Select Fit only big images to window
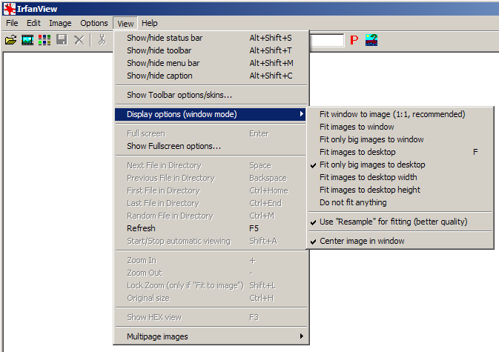 [x=400, y=139]
